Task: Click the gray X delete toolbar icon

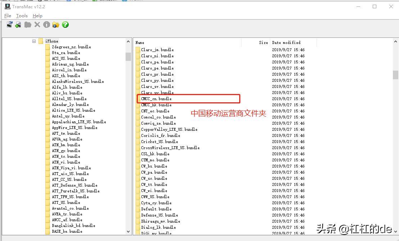Action: [x=37, y=25]
